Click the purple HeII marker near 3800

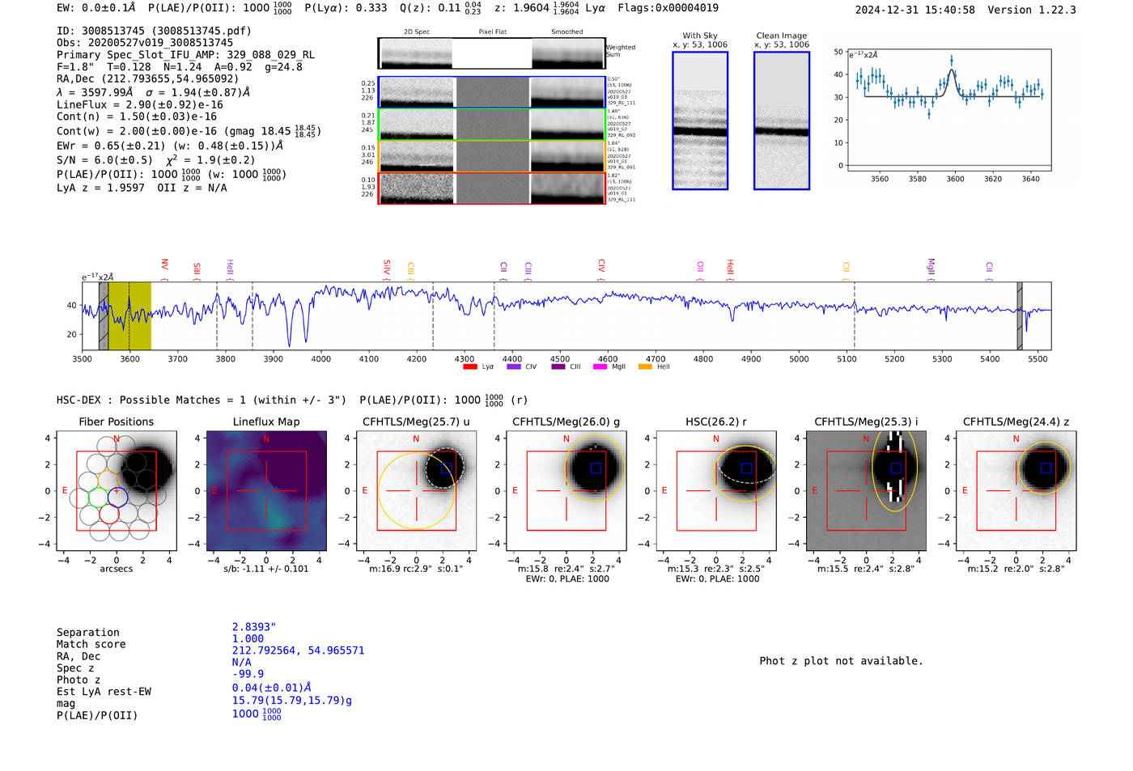pyautogui.click(x=230, y=269)
